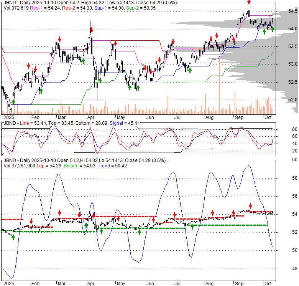Image resolution: width=299 pixels, height=286 pixels.
Task: Click the red sell arrow above the September peak
Action: click(249, 3)
